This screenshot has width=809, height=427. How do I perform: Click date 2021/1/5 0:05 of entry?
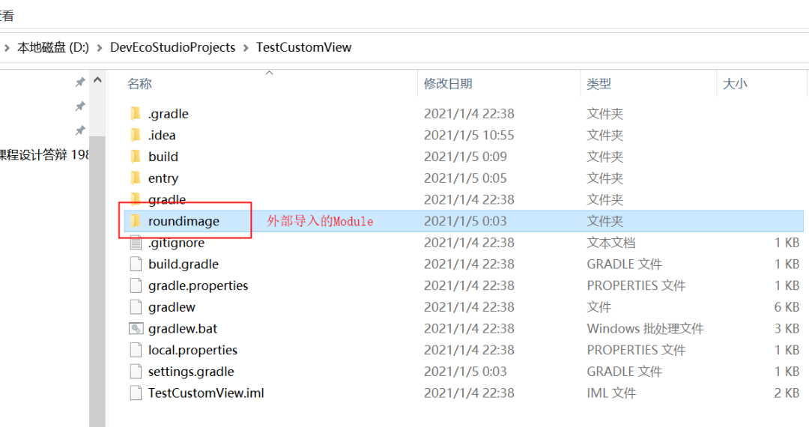click(465, 178)
